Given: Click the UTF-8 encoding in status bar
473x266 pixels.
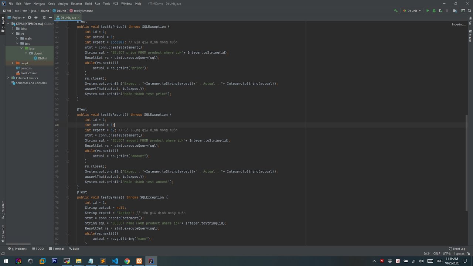Looking at the screenshot, I should [447, 254].
